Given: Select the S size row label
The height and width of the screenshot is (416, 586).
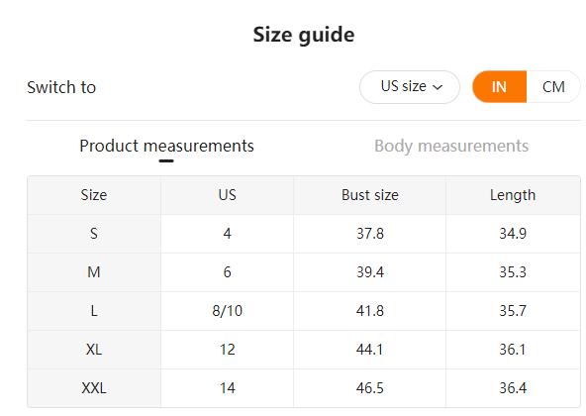Looking at the screenshot, I should click(94, 234).
